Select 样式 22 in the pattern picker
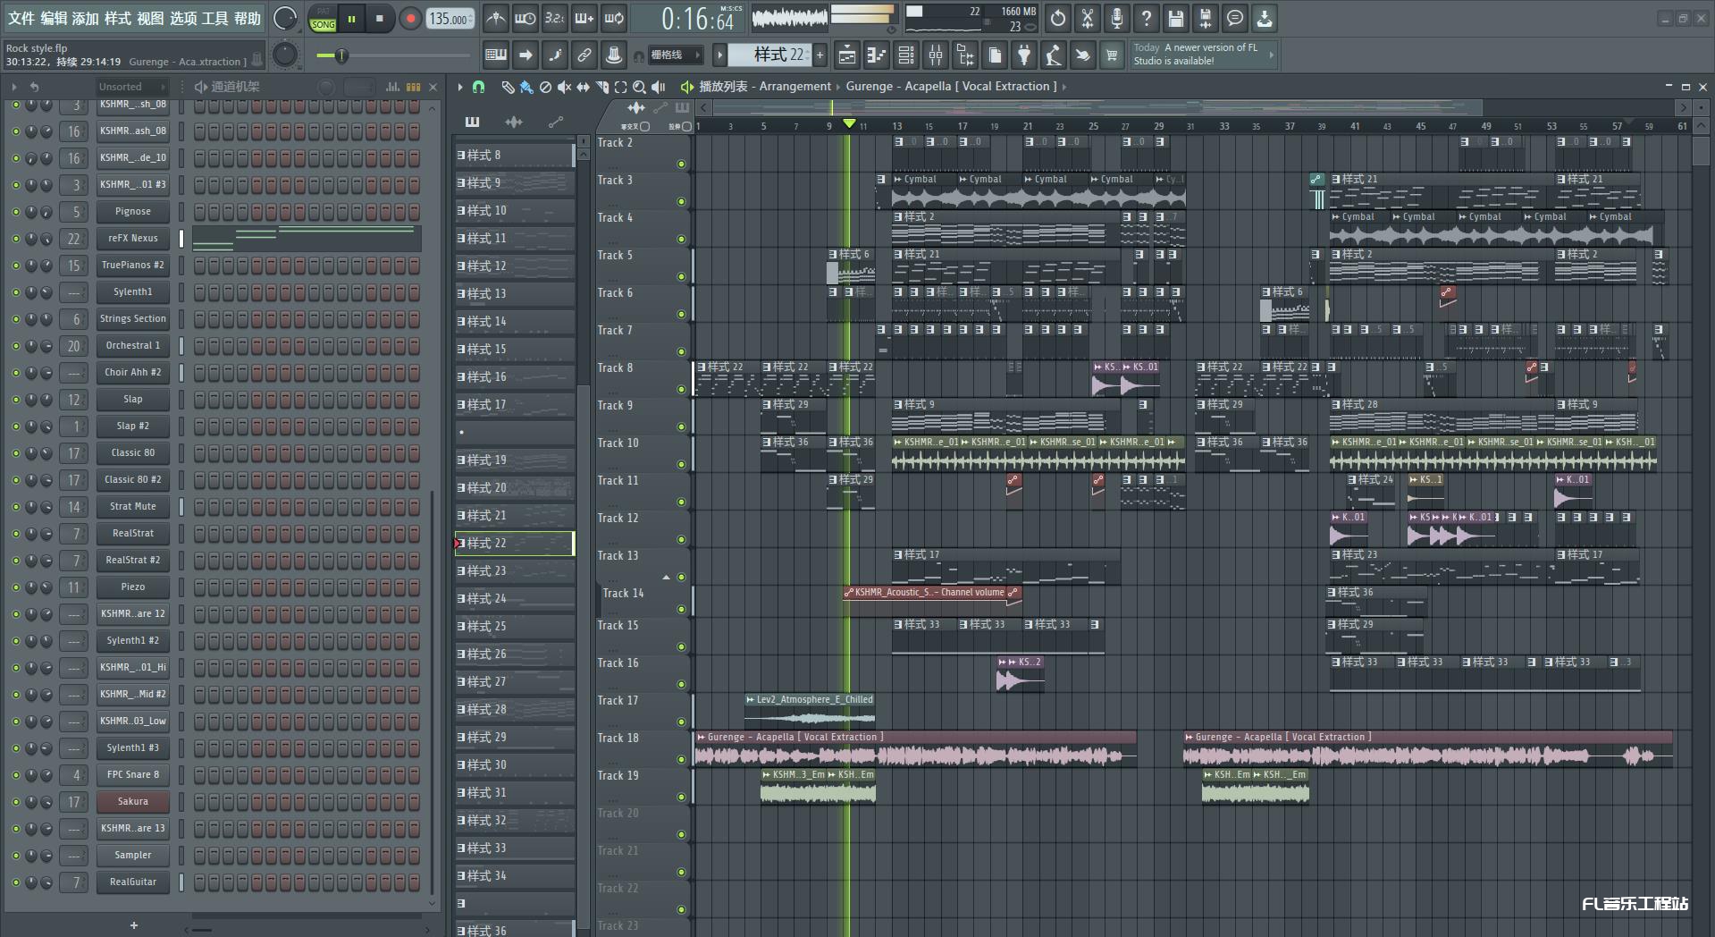 click(515, 544)
